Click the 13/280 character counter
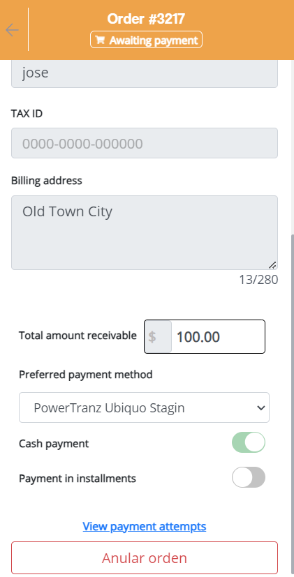This screenshot has width=294, height=577. (x=258, y=280)
